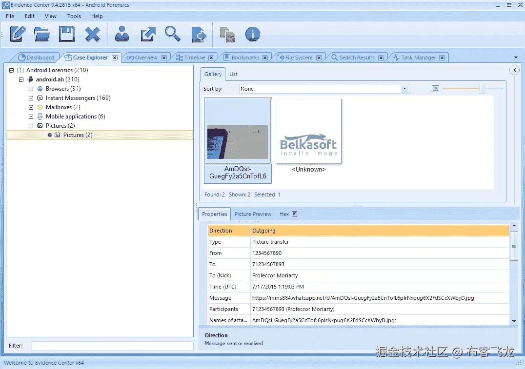525x369 pixels.
Task: Close the File System tab
Action: (319, 58)
